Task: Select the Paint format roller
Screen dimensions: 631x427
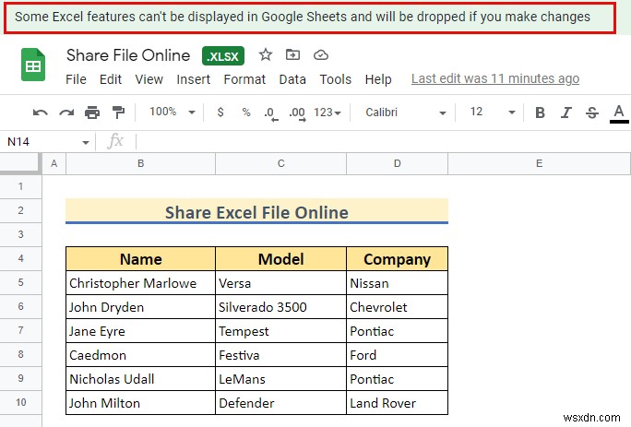Action: click(118, 113)
